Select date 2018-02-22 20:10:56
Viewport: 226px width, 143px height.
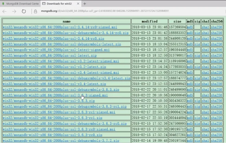[150, 95]
